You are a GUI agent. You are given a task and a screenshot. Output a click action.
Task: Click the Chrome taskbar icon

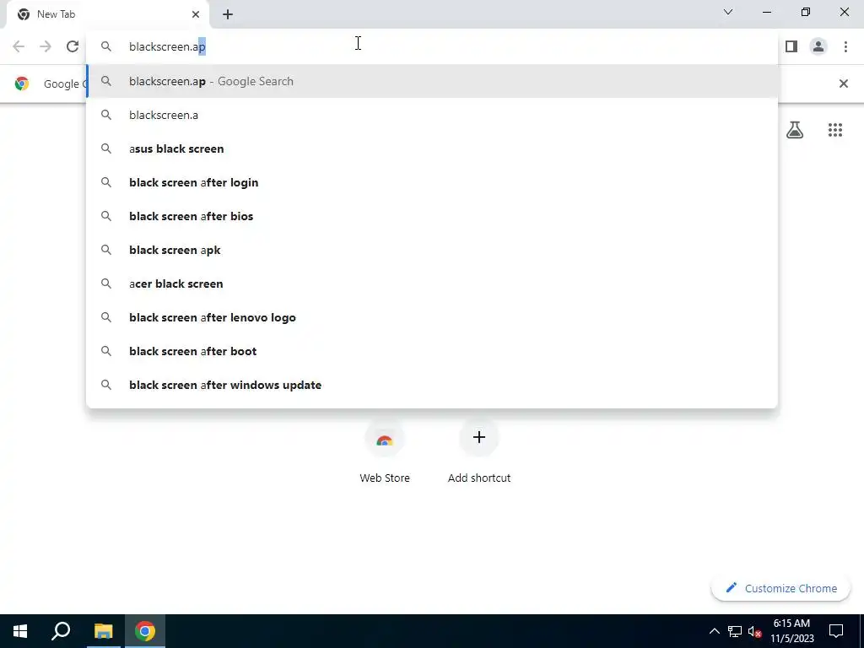[x=145, y=631]
